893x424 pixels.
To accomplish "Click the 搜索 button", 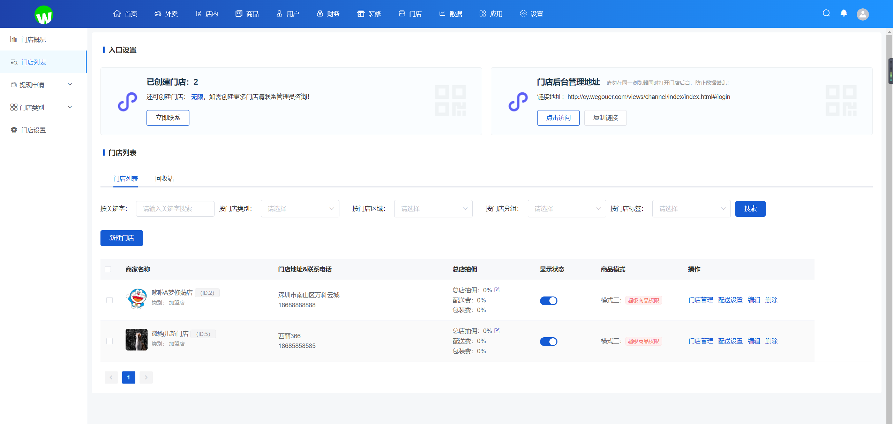I will click(750, 209).
